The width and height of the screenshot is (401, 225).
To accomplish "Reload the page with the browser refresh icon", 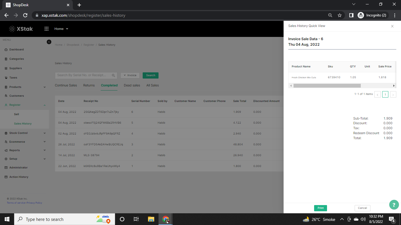I will coord(25,15).
